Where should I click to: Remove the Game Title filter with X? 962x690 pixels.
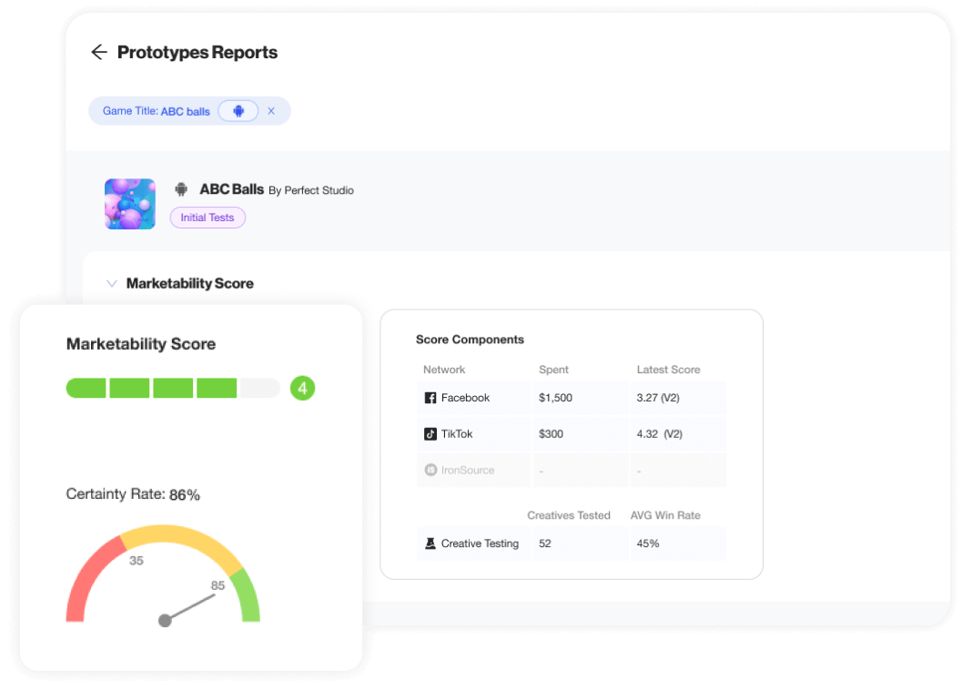pos(271,111)
